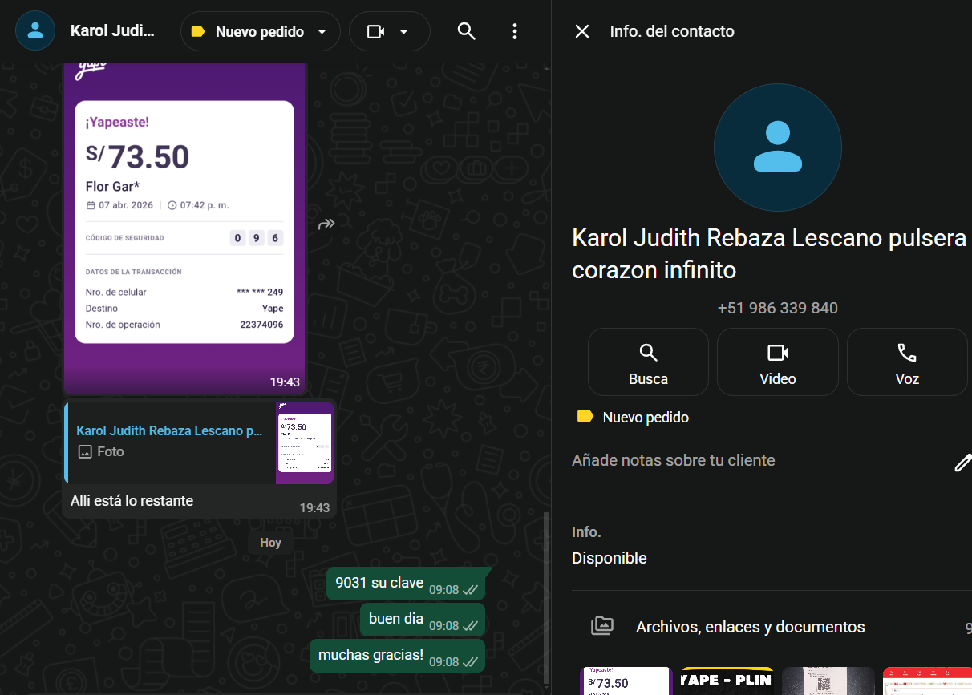Open the three-dot chat options menu
This screenshot has width=972, height=695.
515,31
